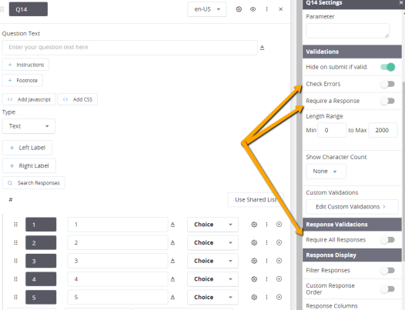405x310 pixels.
Task: Disable Hide on submit if valid
Action: click(388, 67)
